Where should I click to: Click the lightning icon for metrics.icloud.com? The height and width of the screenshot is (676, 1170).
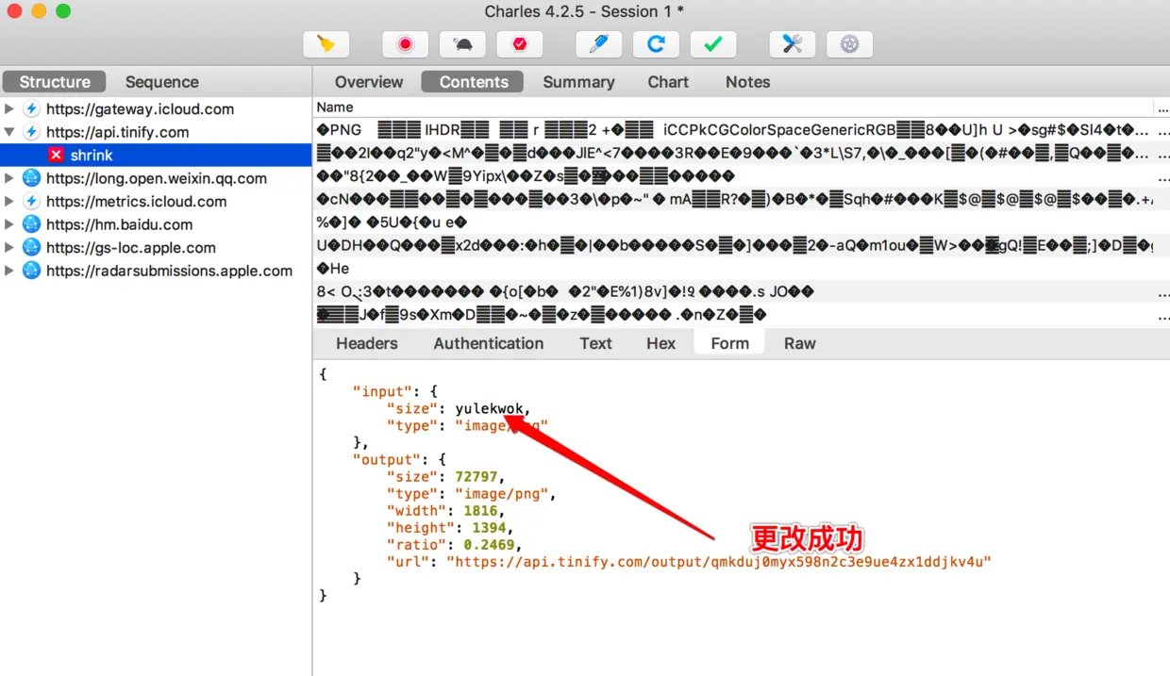[31, 202]
